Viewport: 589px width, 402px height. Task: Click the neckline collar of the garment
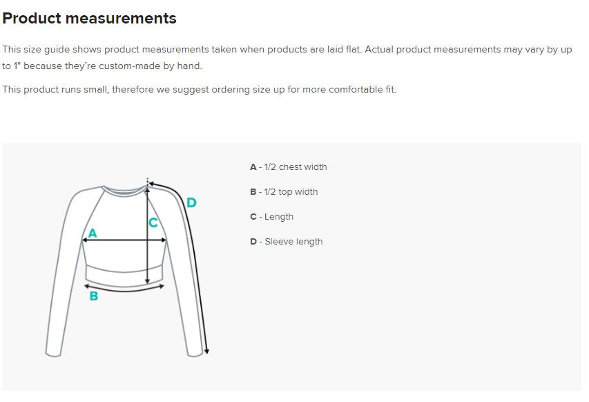click(123, 190)
